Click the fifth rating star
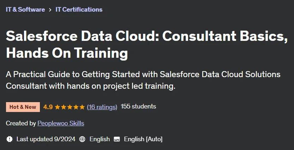294x150 pixels. (82, 107)
